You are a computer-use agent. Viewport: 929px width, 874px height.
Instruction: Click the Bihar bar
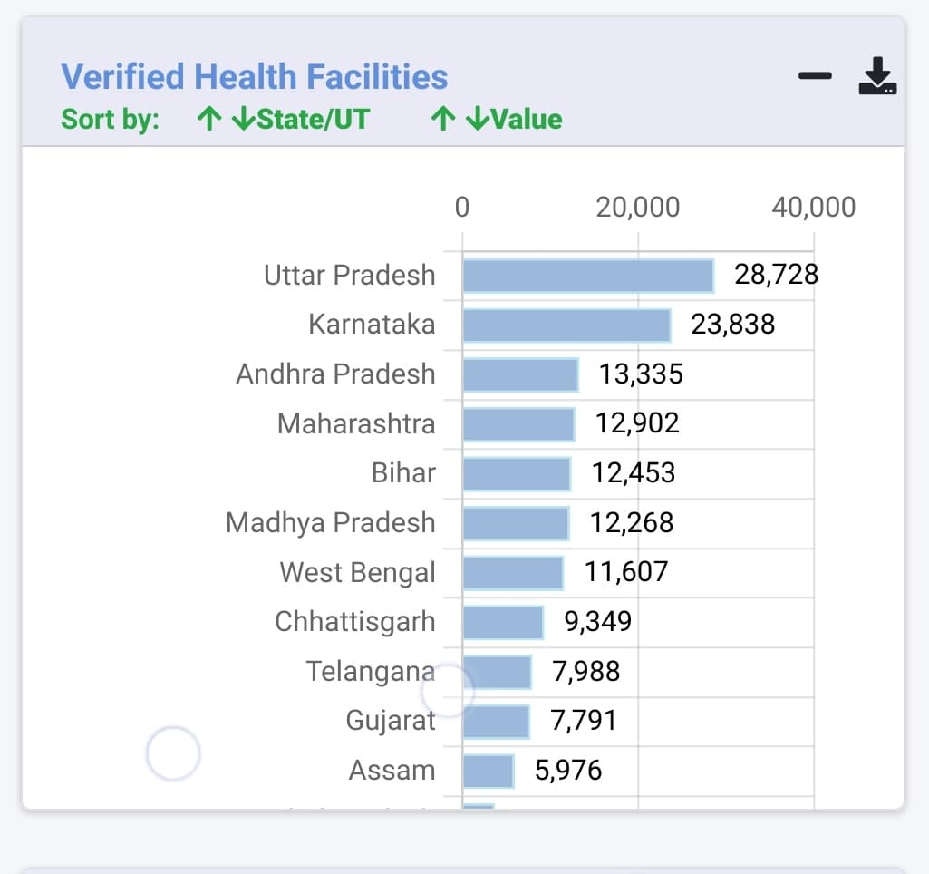[x=517, y=473]
